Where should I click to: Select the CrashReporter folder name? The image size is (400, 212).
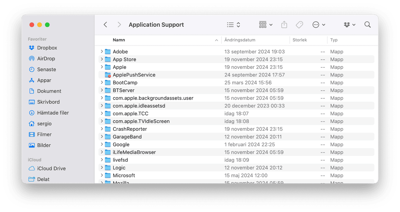(x=130, y=129)
